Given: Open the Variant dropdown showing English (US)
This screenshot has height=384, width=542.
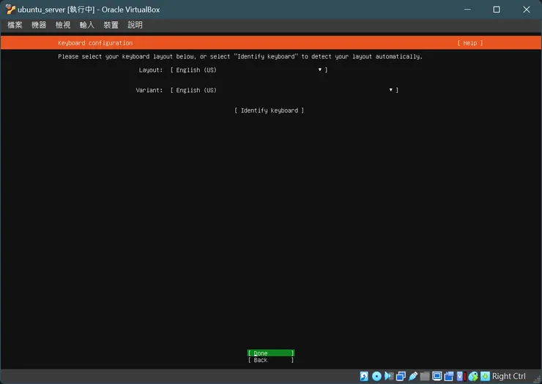Looking at the screenshot, I should pos(284,90).
